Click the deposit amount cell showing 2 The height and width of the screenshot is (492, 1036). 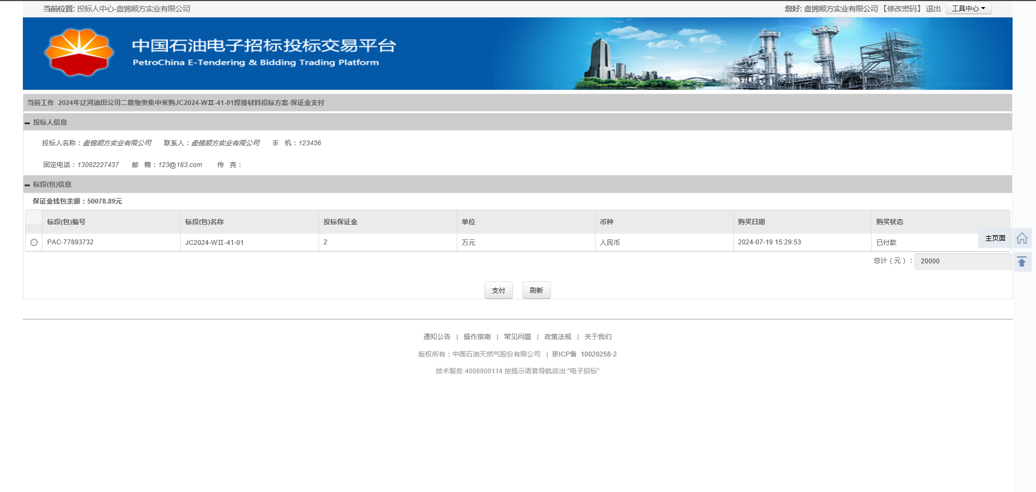388,242
